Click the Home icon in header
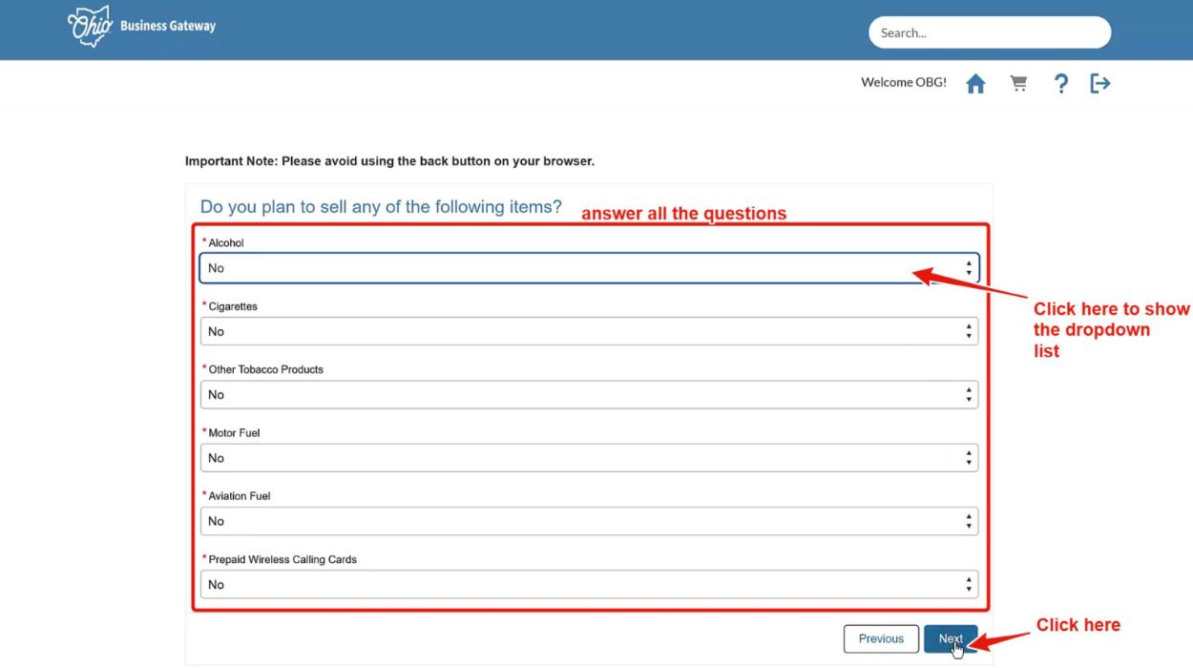 975,84
